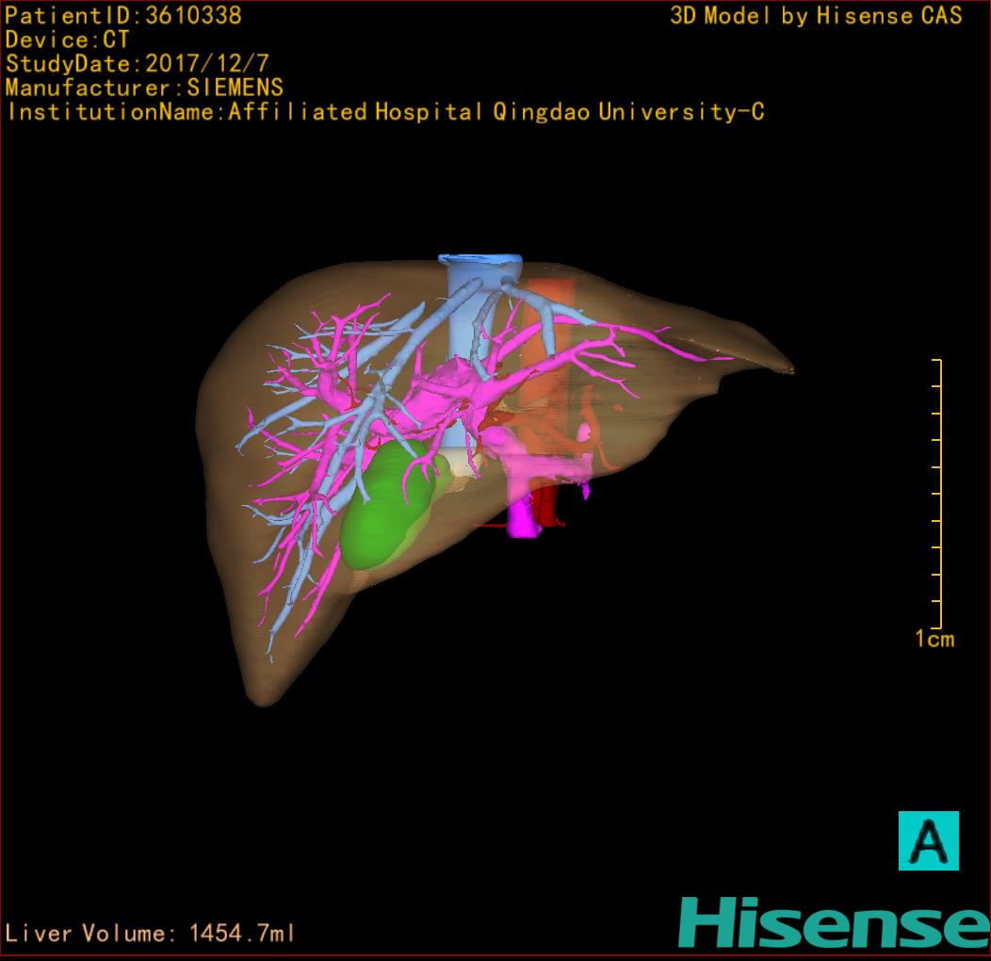Click the '1cm' scale label
The width and height of the screenshot is (991, 961).
(934, 639)
